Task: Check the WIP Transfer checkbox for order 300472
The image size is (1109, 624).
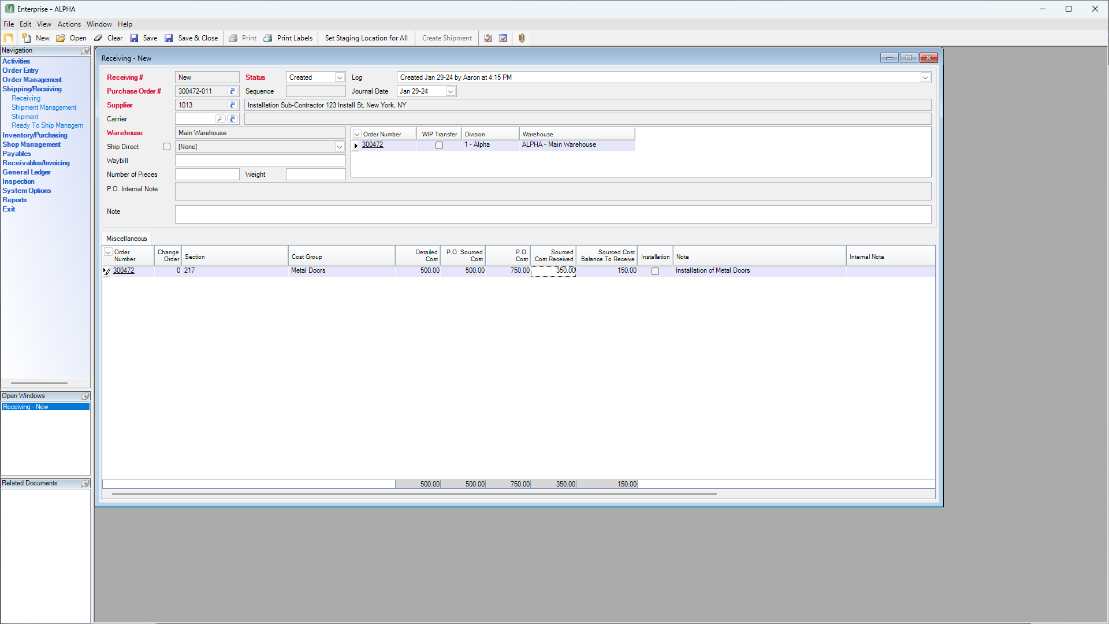Action: pyautogui.click(x=439, y=146)
